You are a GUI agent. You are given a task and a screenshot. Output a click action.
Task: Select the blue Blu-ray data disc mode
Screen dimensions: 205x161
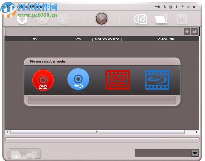[78, 79]
